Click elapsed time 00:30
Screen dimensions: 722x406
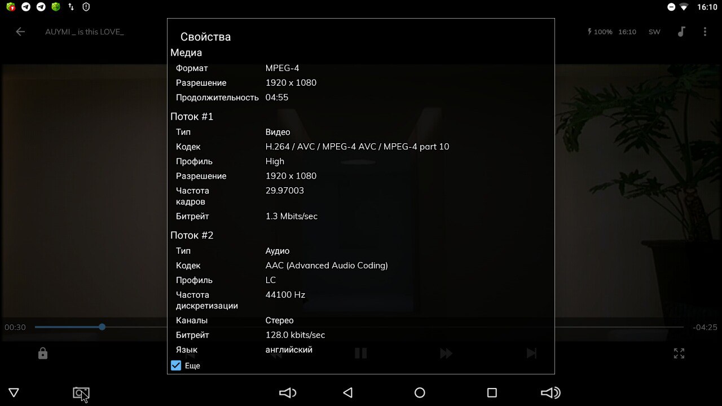[15, 327]
